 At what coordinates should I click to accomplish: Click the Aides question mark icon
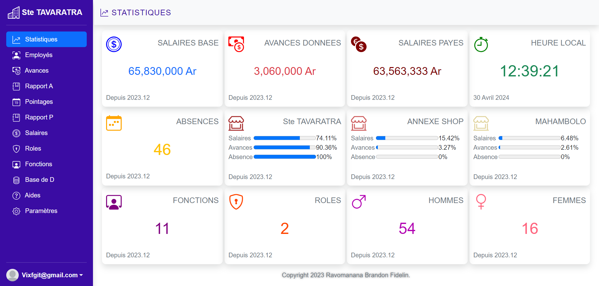point(16,195)
